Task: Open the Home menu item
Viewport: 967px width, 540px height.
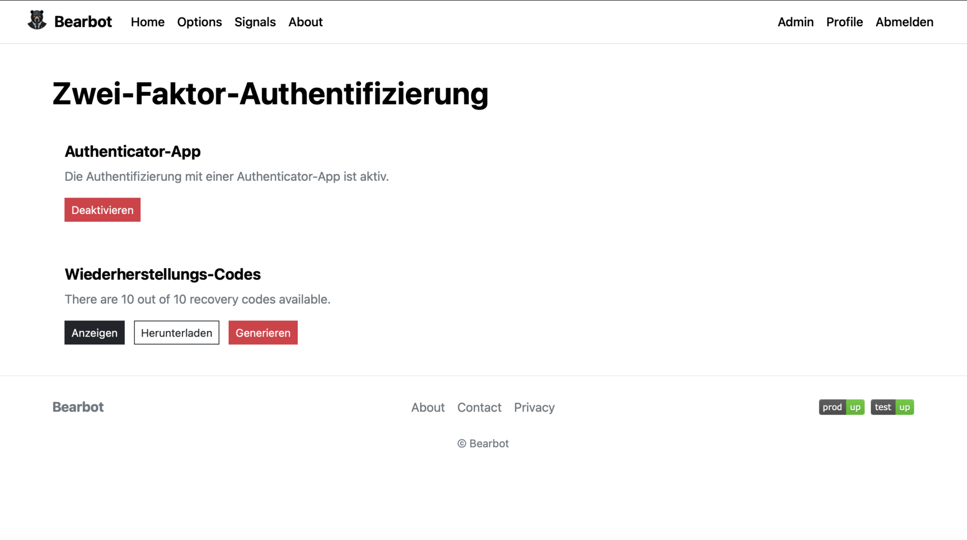Action: [x=148, y=22]
